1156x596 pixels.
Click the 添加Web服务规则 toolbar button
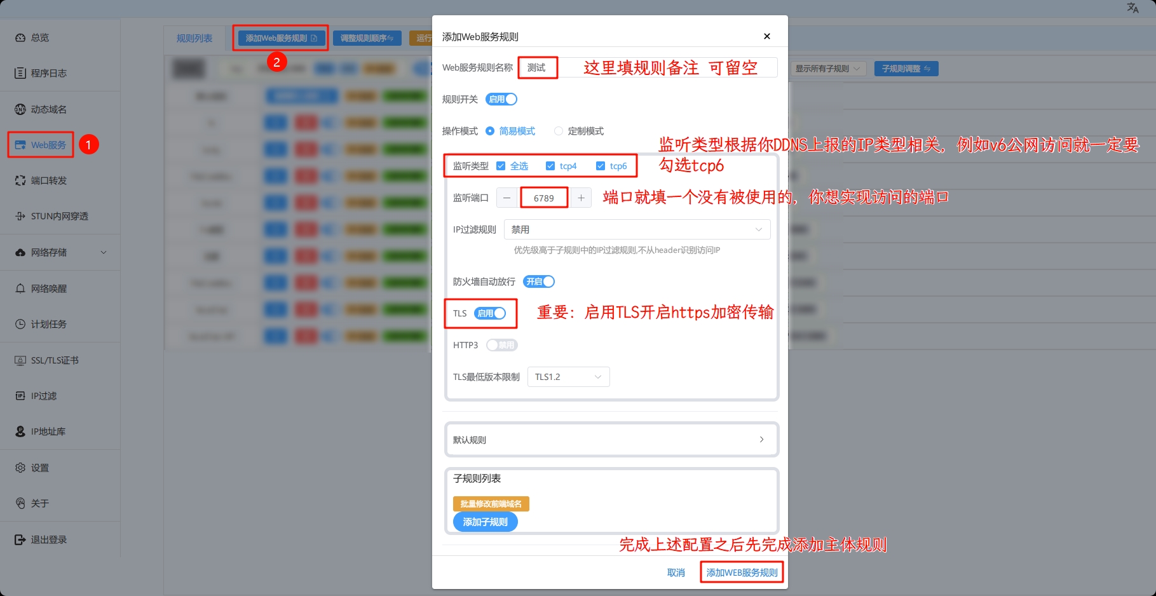(280, 38)
